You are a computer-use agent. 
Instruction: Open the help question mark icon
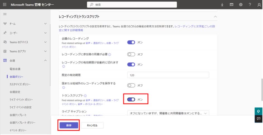pyautogui.click(x=250, y=5)
